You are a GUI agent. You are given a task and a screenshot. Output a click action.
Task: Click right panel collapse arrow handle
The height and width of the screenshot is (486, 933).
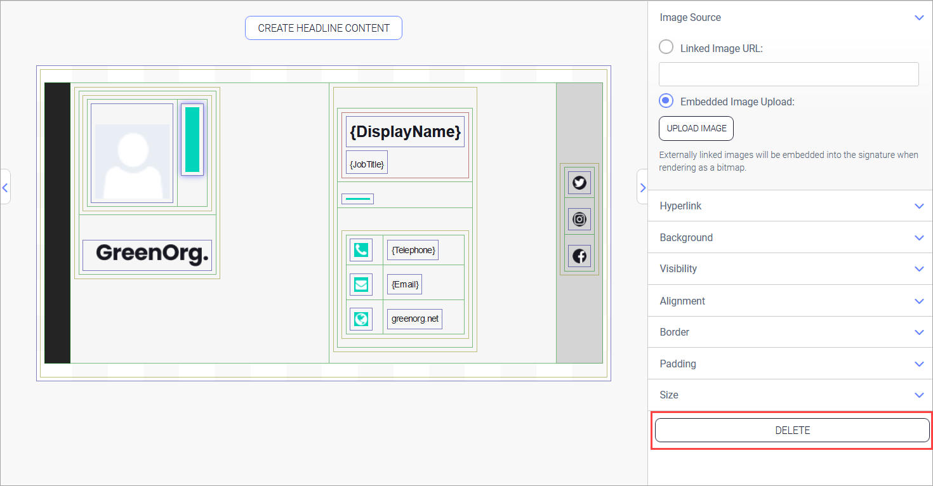click(x=642, y=187)
